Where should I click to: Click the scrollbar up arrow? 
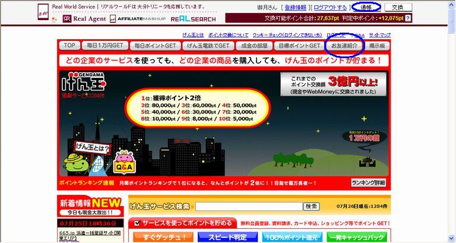tap(451, 3)
